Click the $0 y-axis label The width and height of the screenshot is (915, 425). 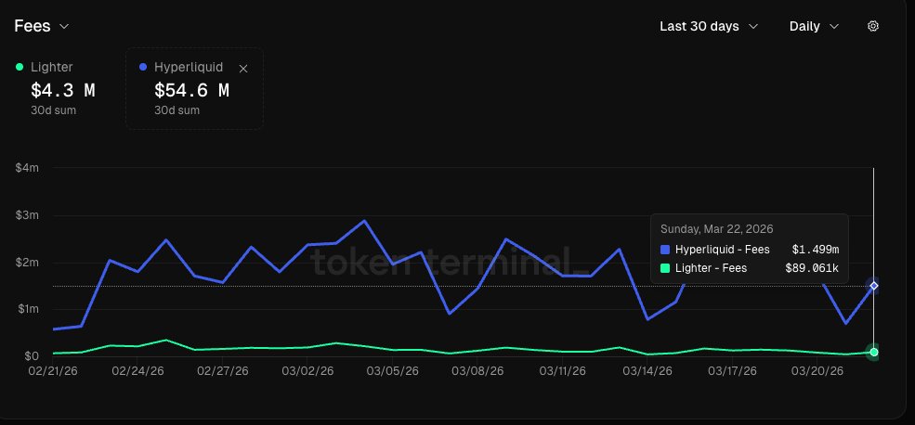[32, 355]
